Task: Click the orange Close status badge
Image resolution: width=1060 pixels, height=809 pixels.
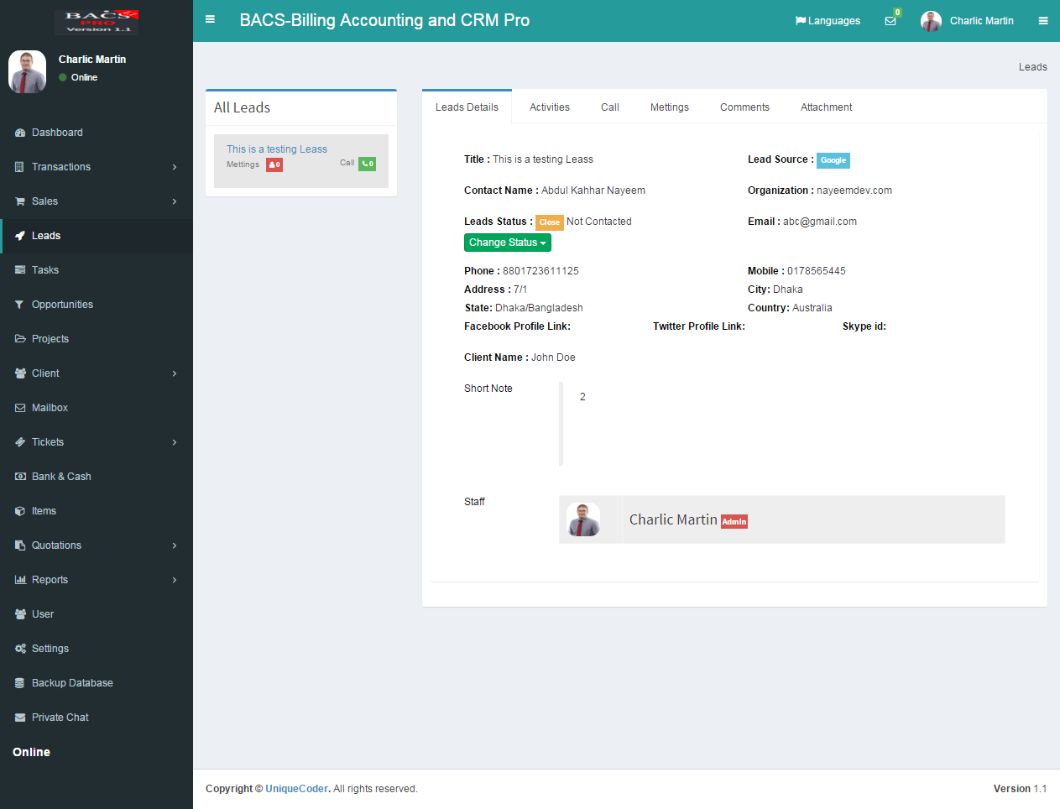Action: 550,222
